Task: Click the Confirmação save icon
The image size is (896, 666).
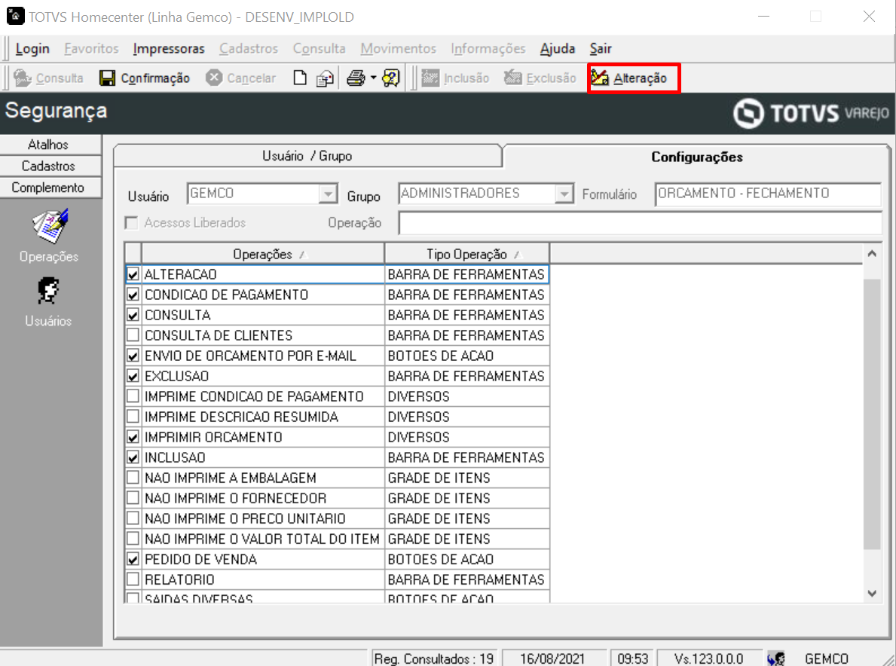Action: coord(107,78)
